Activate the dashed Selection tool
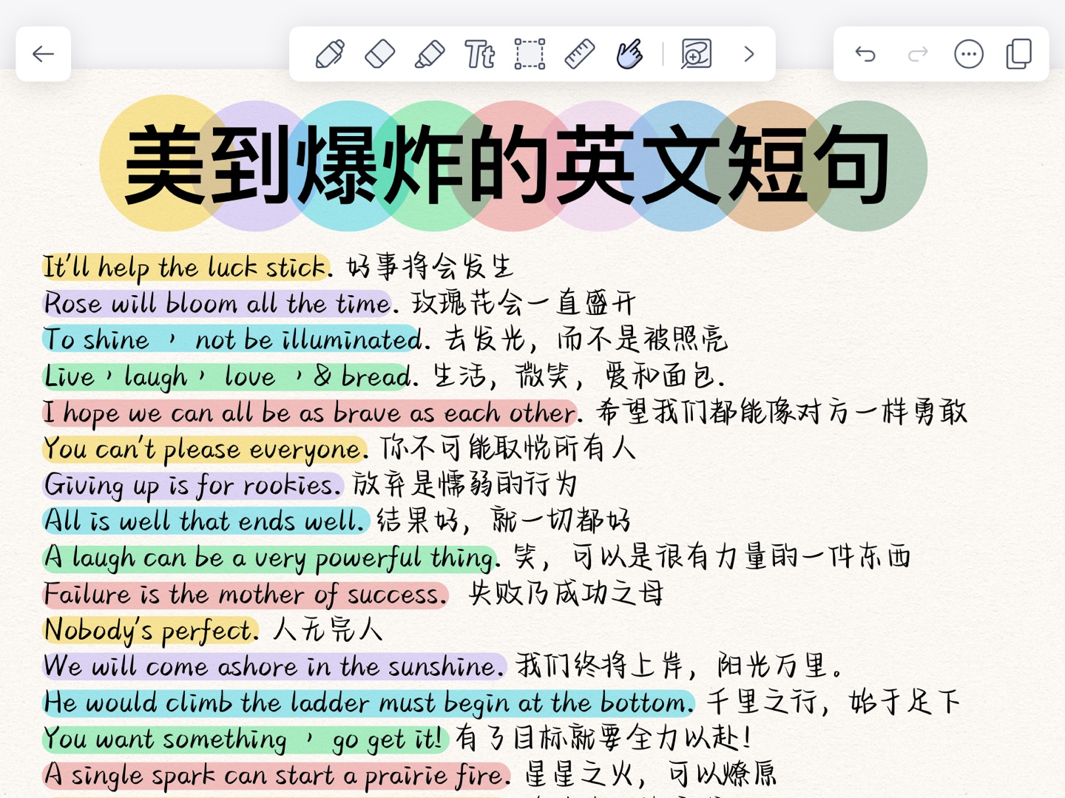 tap(530, 54)
